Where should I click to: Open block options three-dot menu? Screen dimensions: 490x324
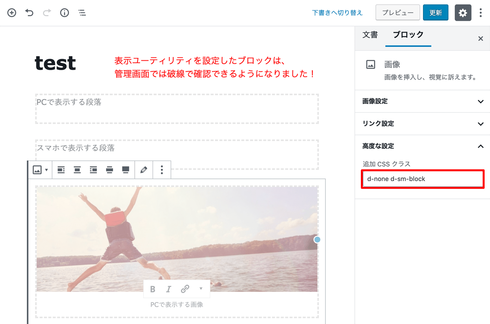[162, 170]
